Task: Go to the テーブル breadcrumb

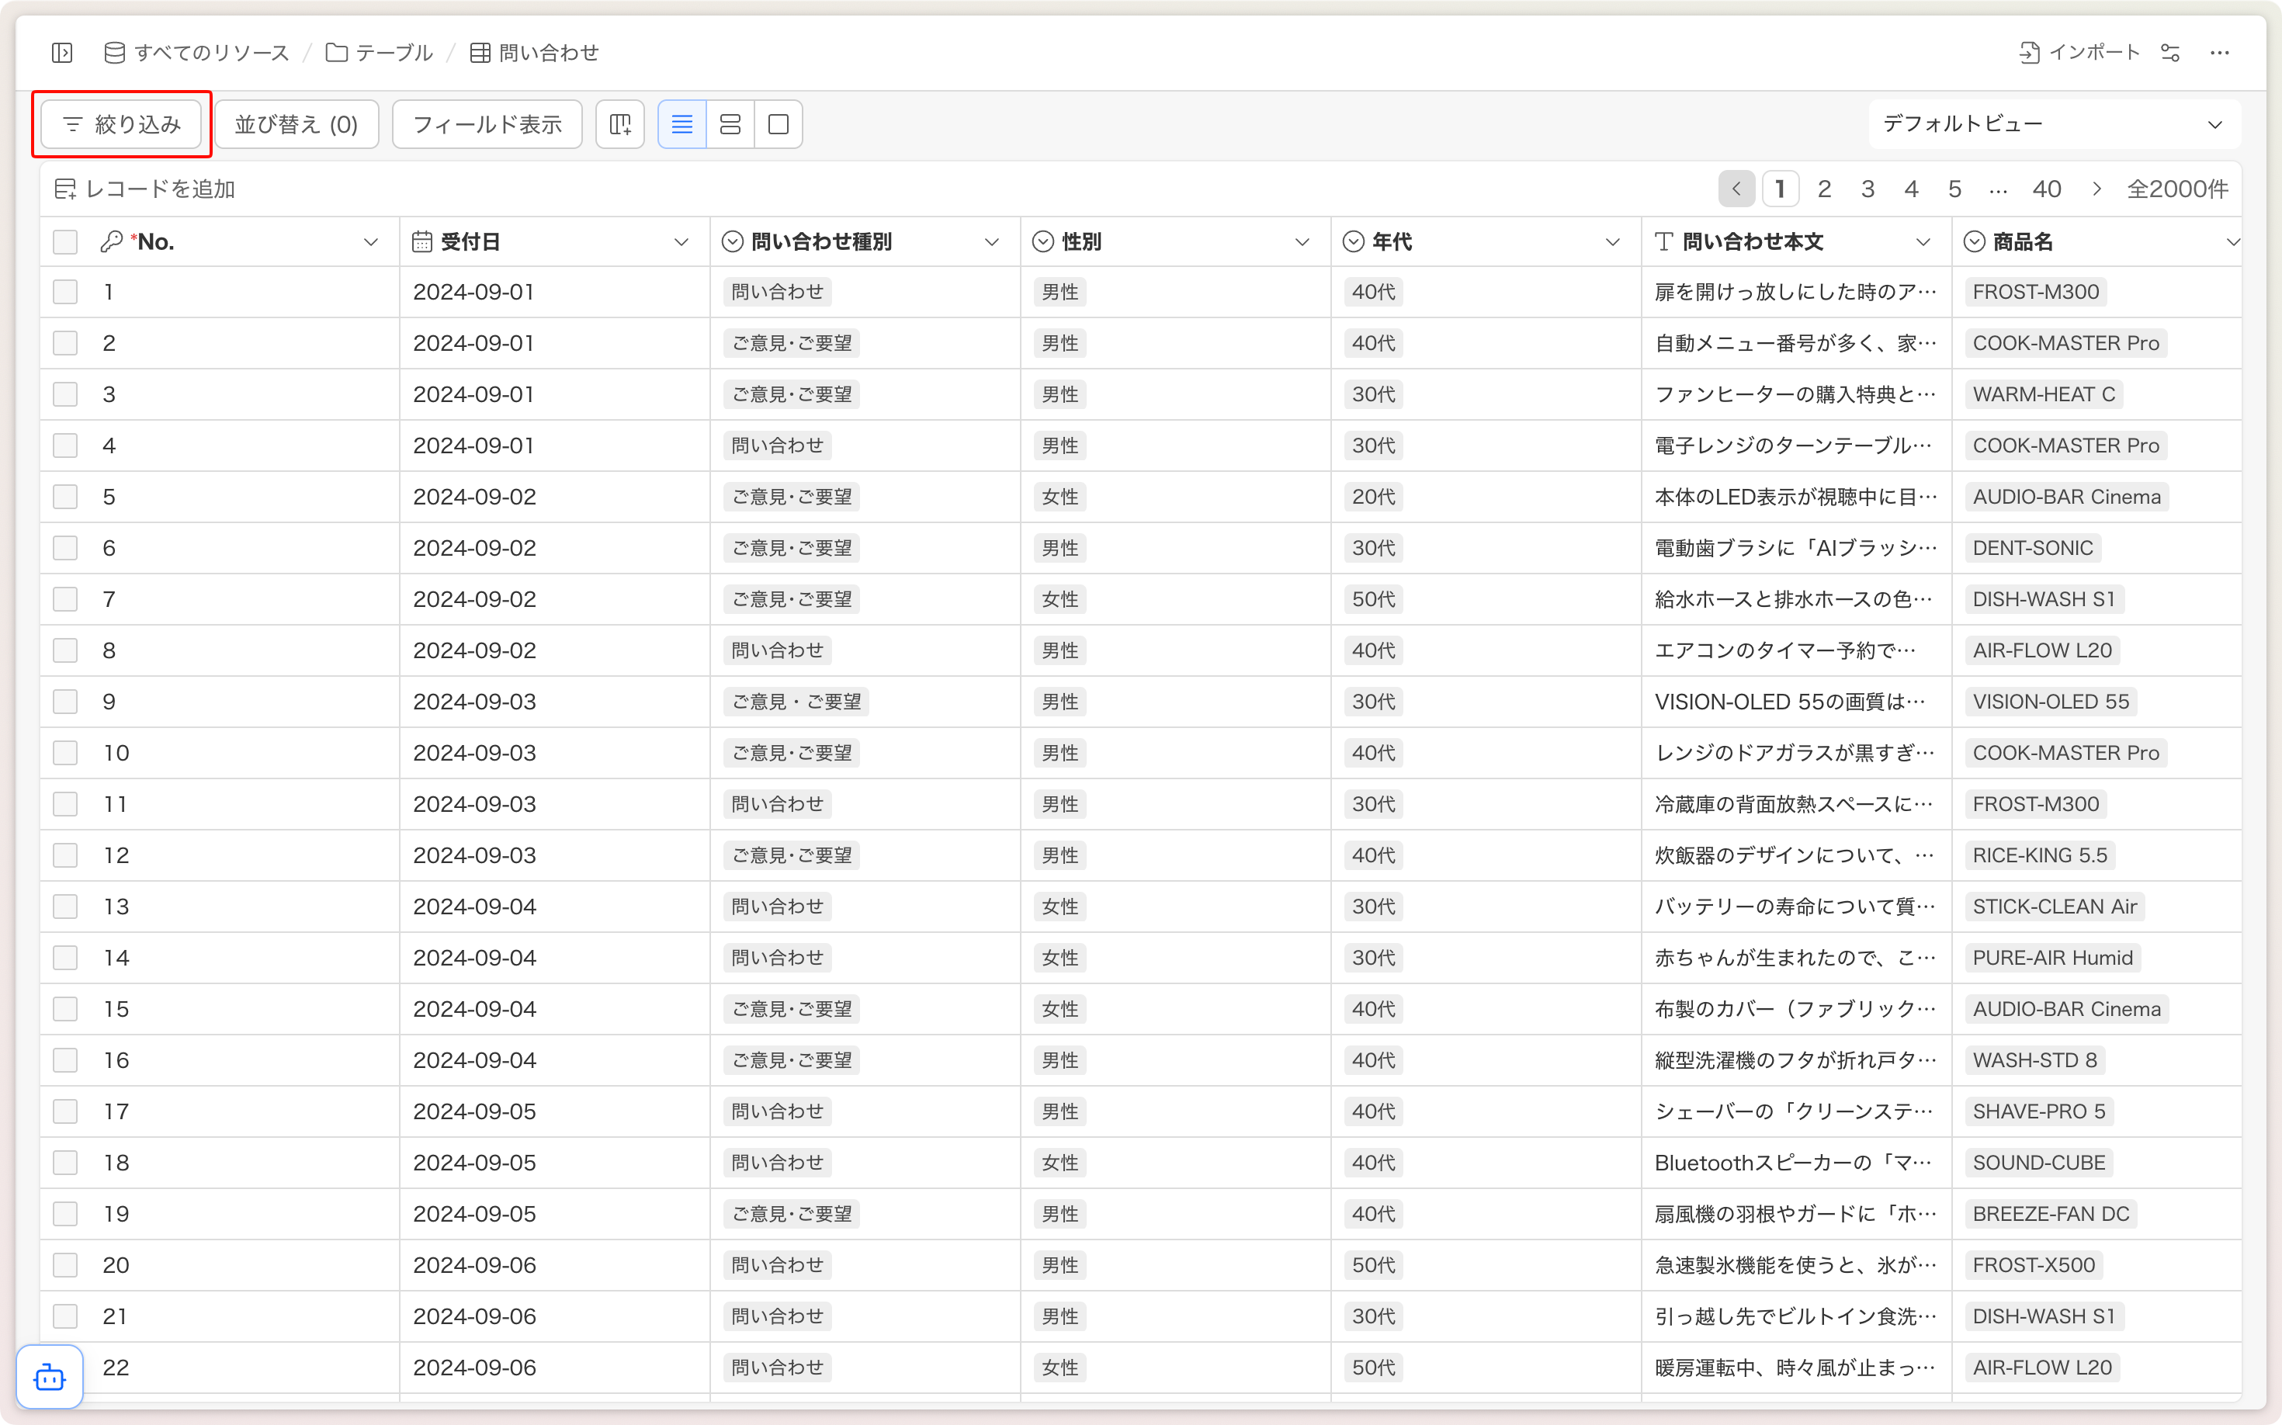Action: coord(380,53)
